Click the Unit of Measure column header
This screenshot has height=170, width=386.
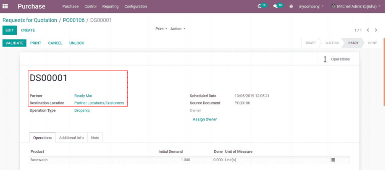(x=239, y=152)
